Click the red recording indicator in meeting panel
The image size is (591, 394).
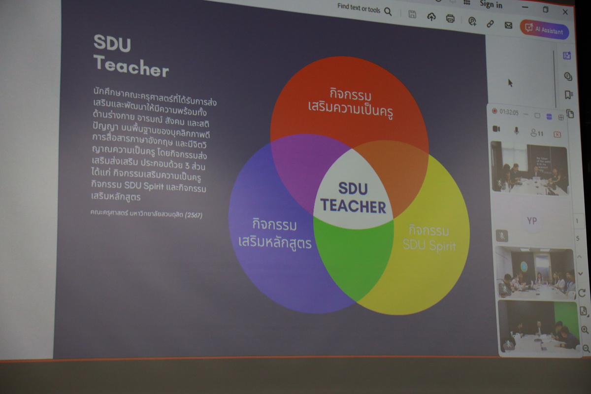(x=494, y=112)
